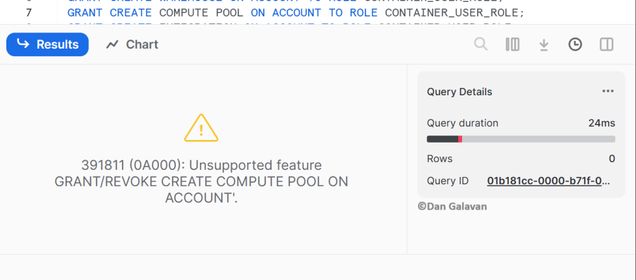Download the results
The height and width of the screenshot is (280, 636).
544,45
